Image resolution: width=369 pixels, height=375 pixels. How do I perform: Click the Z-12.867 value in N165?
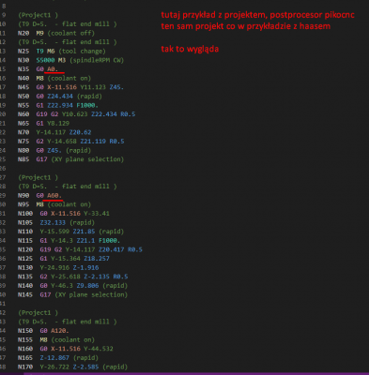pyautogui.click(x=54, y=357)
